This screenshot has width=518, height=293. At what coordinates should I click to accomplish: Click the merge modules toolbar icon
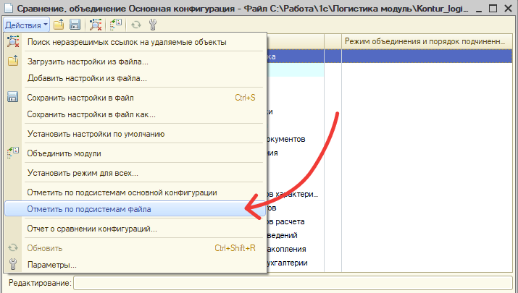tap(117, 25)
